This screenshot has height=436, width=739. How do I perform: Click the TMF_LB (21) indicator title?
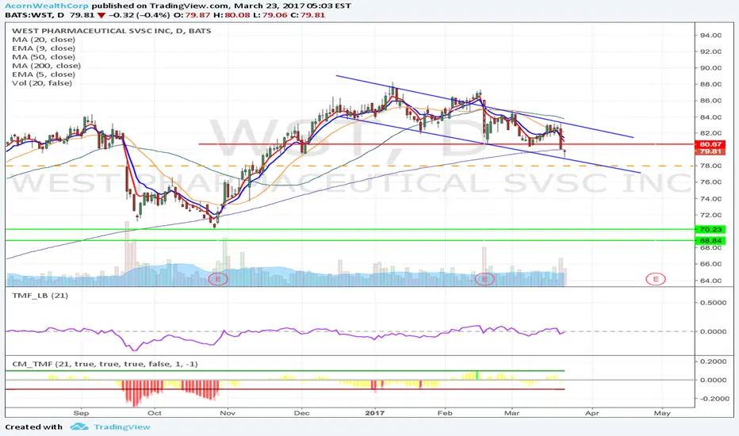40,296
